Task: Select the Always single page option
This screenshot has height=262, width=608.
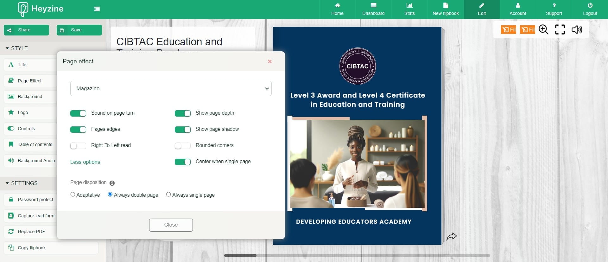Action: pos(168,195)
